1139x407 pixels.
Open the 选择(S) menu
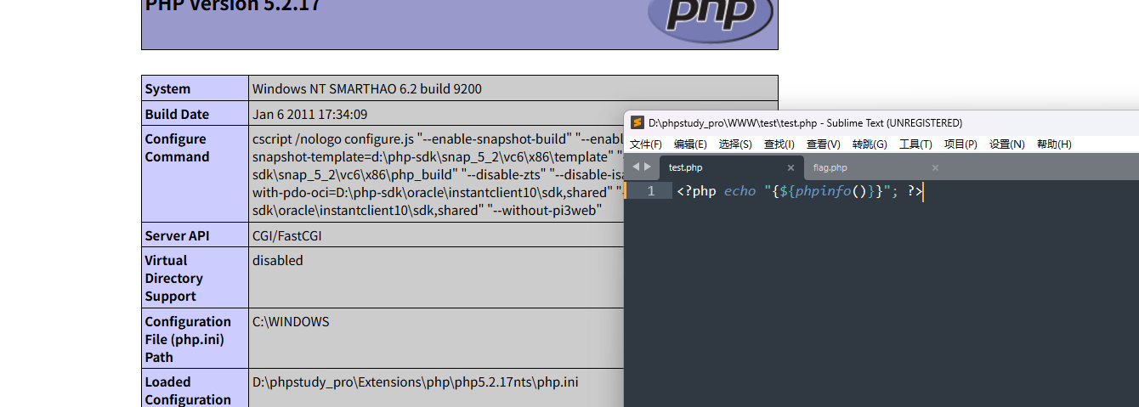point(735,144)
